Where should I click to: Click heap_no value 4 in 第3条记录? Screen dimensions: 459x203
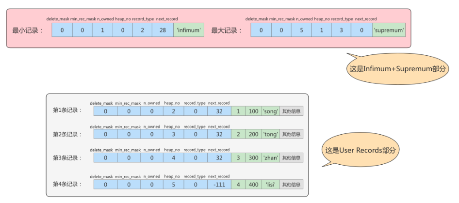click(174, 157)
